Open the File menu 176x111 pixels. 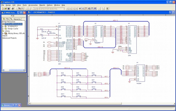[x=2, y=5]
